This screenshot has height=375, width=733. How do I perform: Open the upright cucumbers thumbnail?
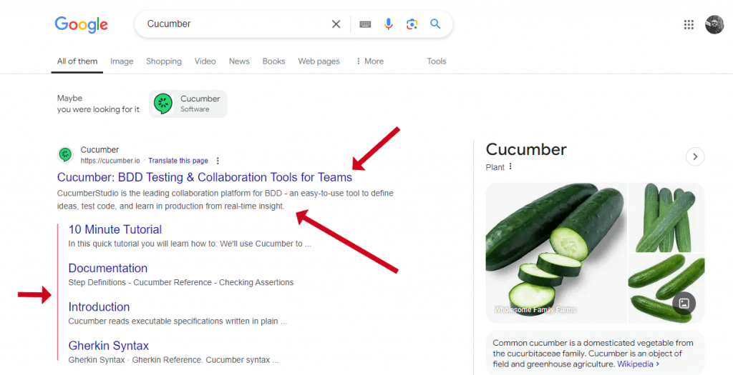tap(666, 217)
